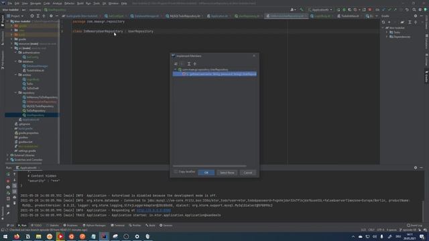Collapse the UserRepository node in dialog
The height and width of the screenshot is (241, 429).
(x=176, y=70)
